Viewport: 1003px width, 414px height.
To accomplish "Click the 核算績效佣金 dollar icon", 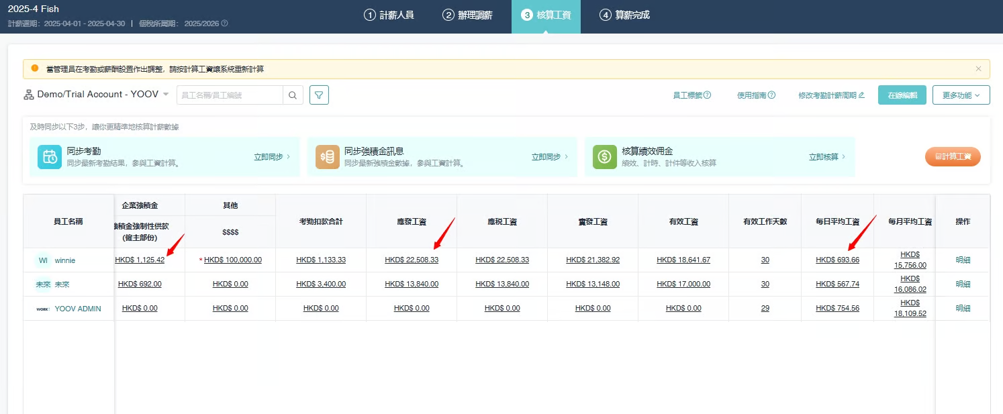I will pos(605,157).
